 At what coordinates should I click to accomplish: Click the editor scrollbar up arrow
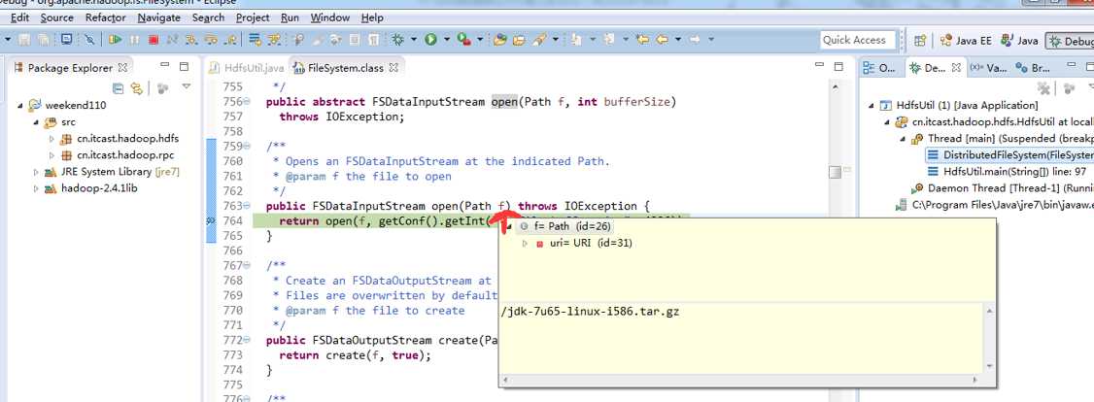click(x=835, y=86)
